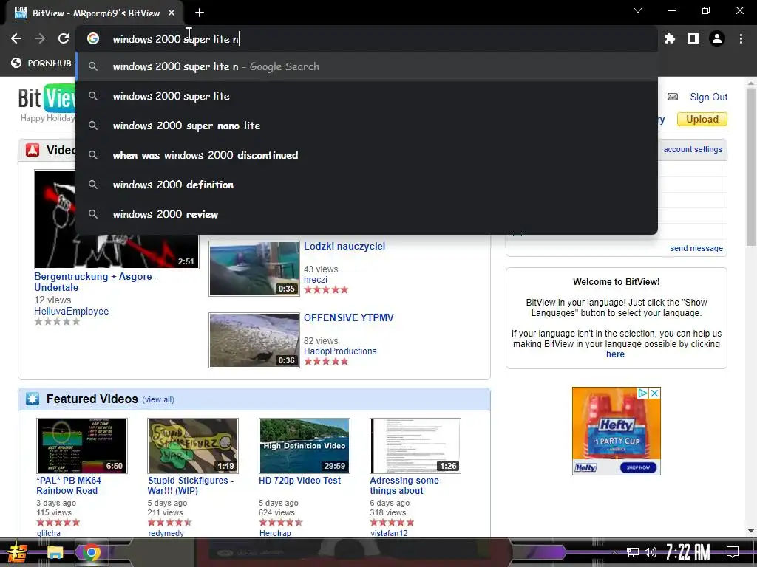The height and width of the screenshot is (567, 757).
Task: Open the OFFENSIVE YTPMV video thumbnail
Action: (x=254, y=340)
